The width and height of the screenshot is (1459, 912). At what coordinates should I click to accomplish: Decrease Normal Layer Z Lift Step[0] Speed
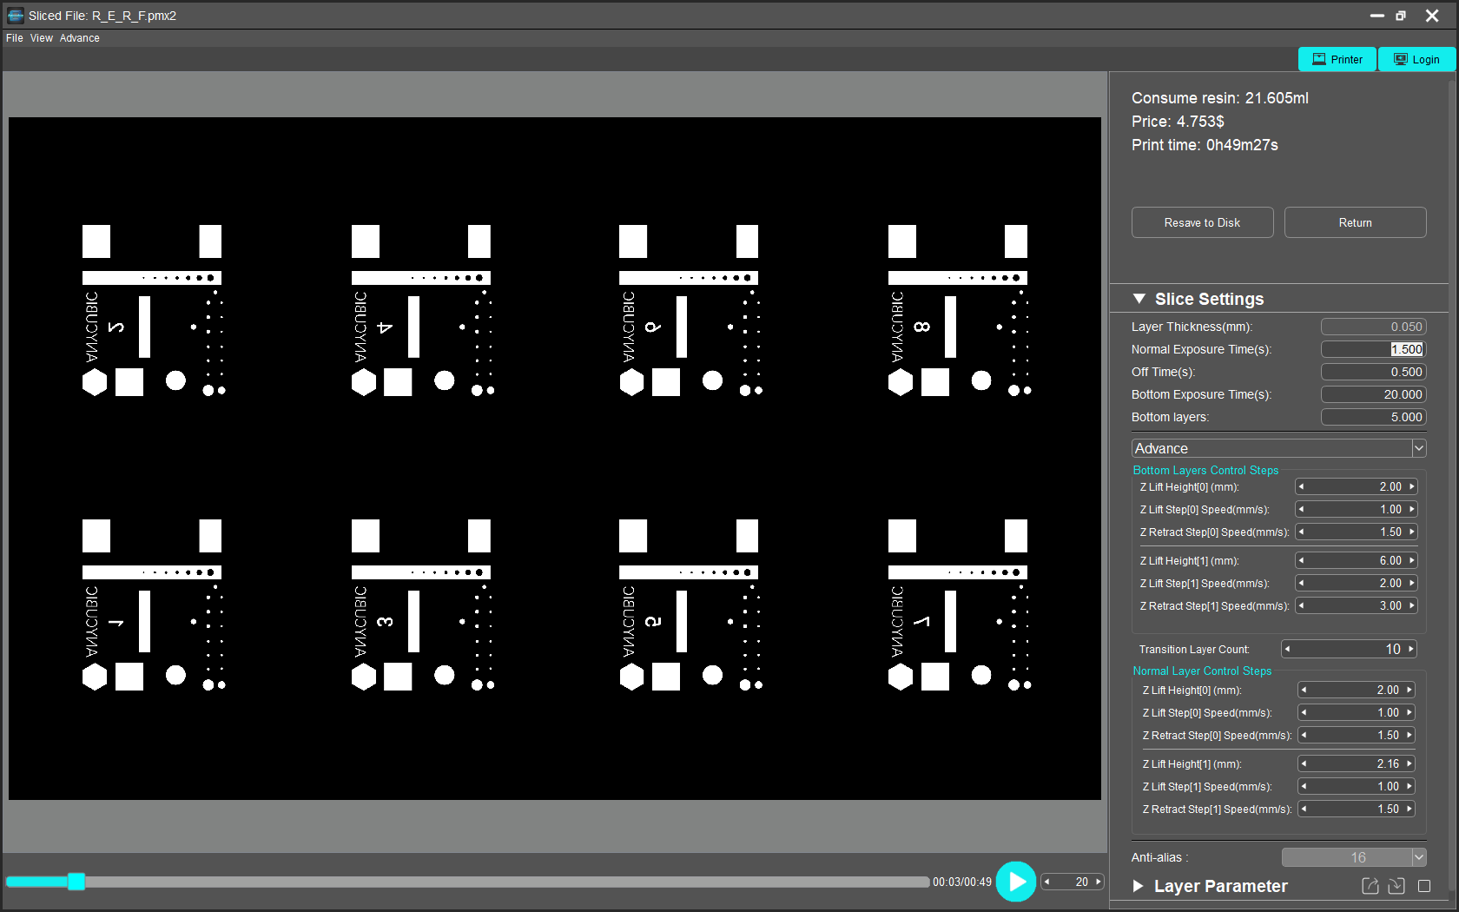(x=1304, y=712)
